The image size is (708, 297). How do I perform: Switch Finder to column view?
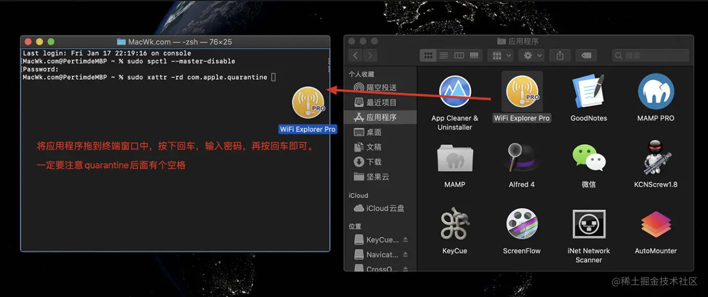459,55
